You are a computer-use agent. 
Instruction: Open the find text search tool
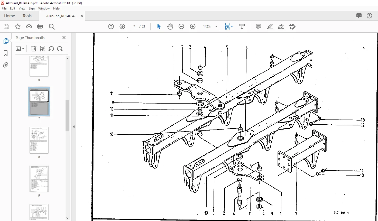point(52,26)
